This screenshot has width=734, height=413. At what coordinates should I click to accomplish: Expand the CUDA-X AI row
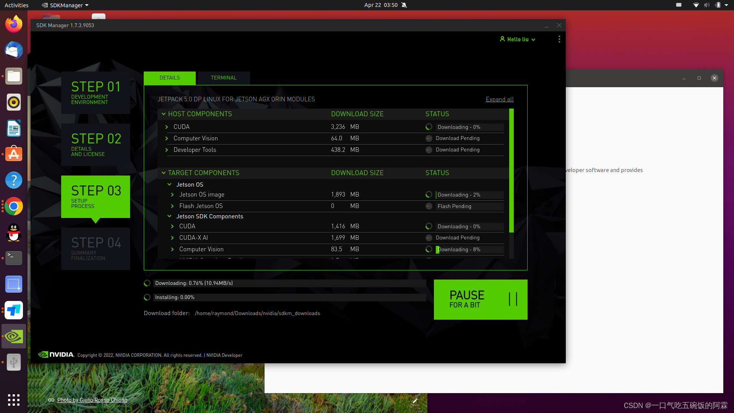click(172, 238)
